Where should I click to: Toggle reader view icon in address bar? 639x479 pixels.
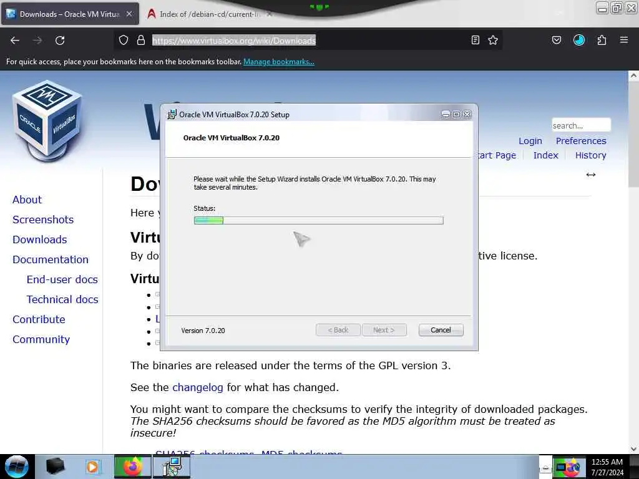(x=475, y=40)
